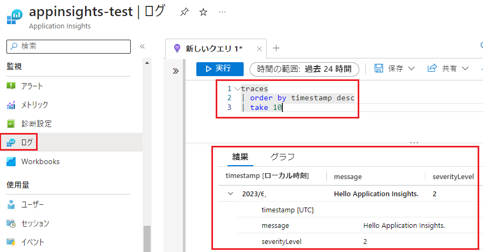Open アラート in the monitoring menu

(32, 86)
